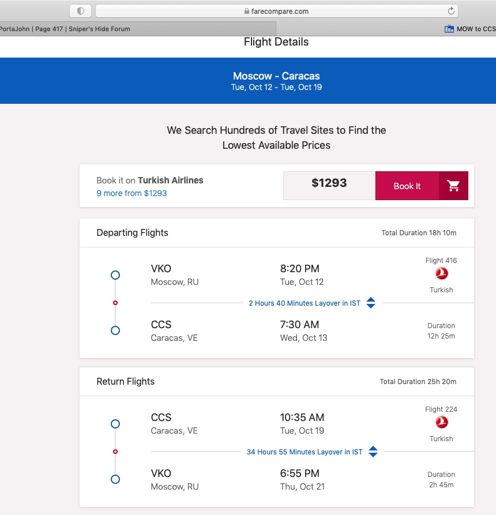Click the red layover dot in departing timeline
Image resolution: width=496 pixels, height=515 pixels.
click(115, 303)
